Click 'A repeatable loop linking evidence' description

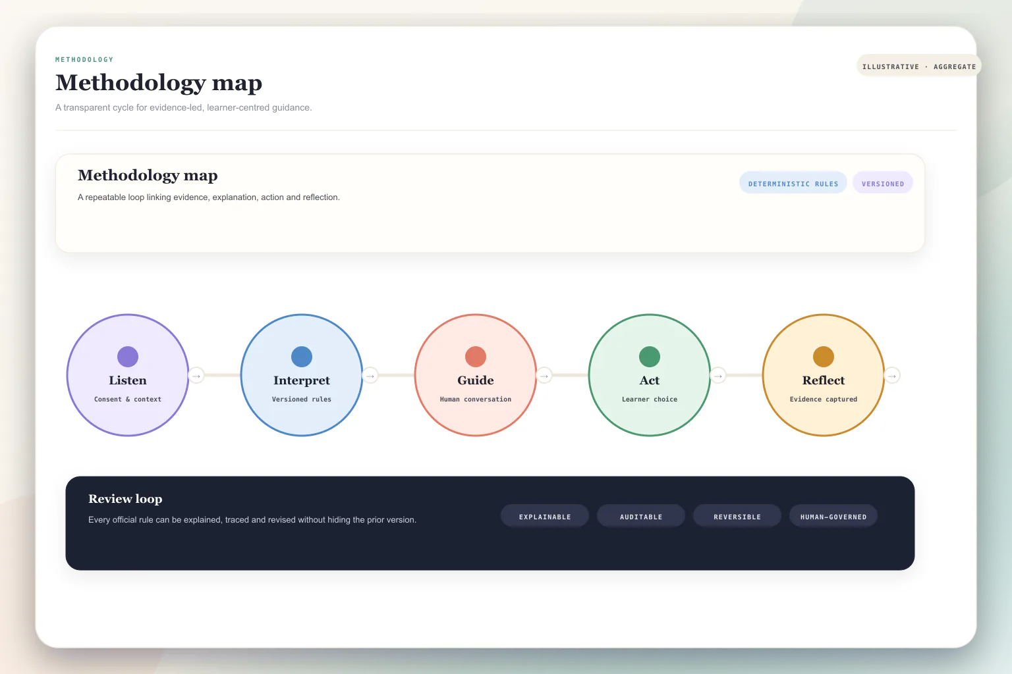[x=209, y=197]
